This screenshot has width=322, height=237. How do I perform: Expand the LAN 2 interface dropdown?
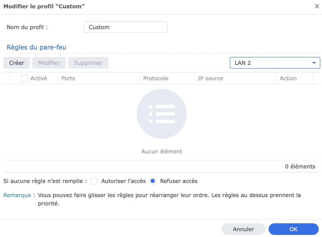pos(275,63)
